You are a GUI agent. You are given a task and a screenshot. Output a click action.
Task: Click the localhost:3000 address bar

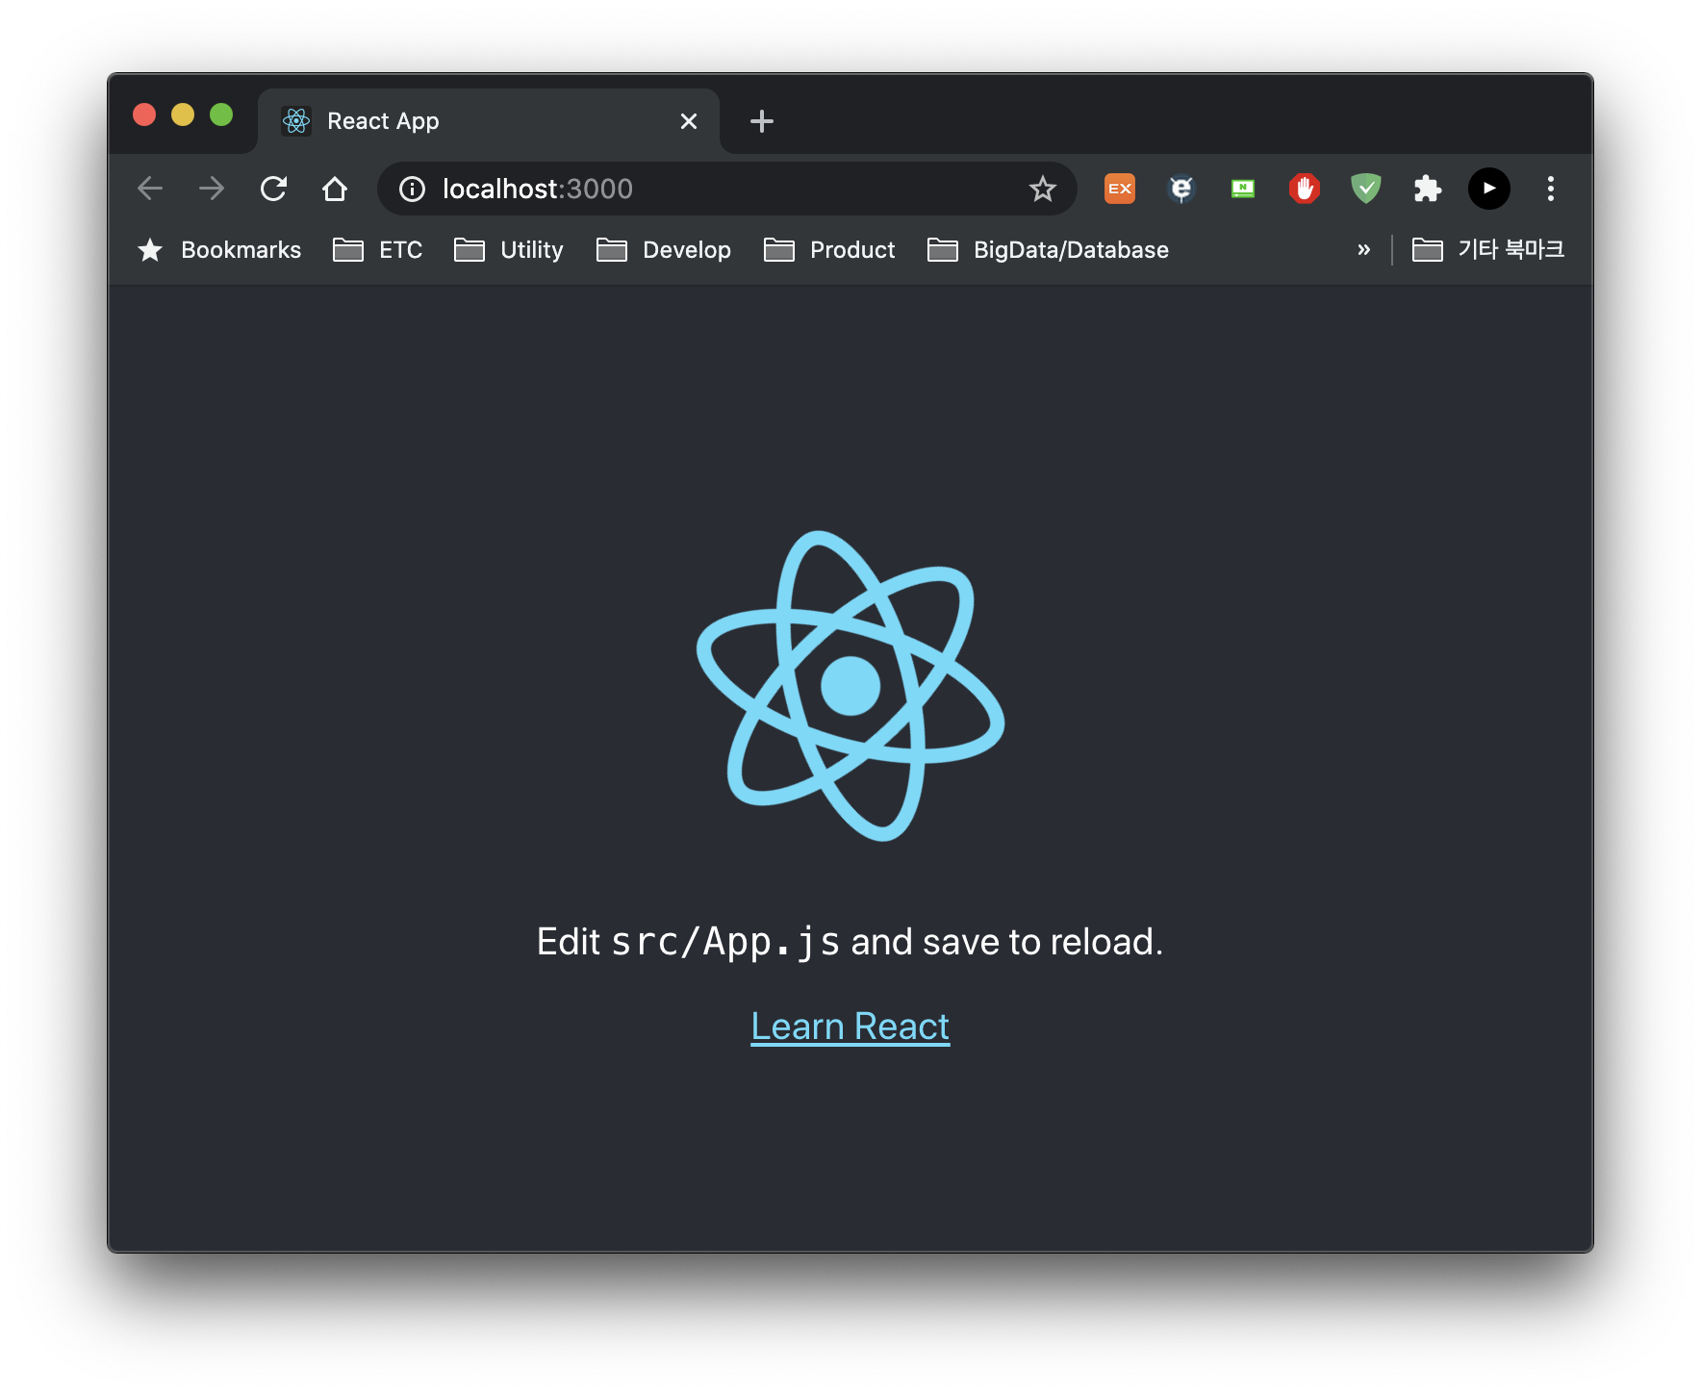726,189
